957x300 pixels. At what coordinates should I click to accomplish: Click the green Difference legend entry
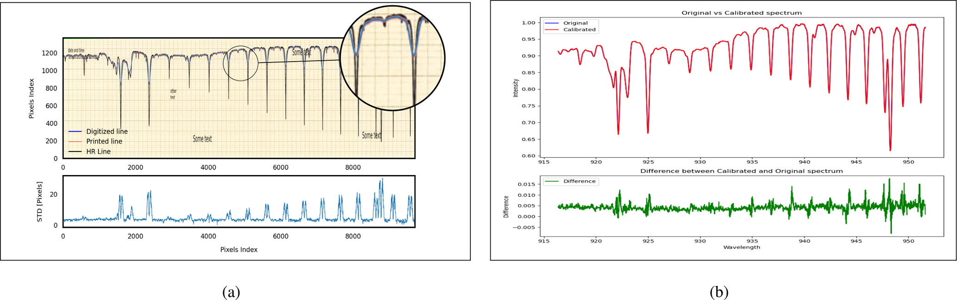tap(579, 181)
